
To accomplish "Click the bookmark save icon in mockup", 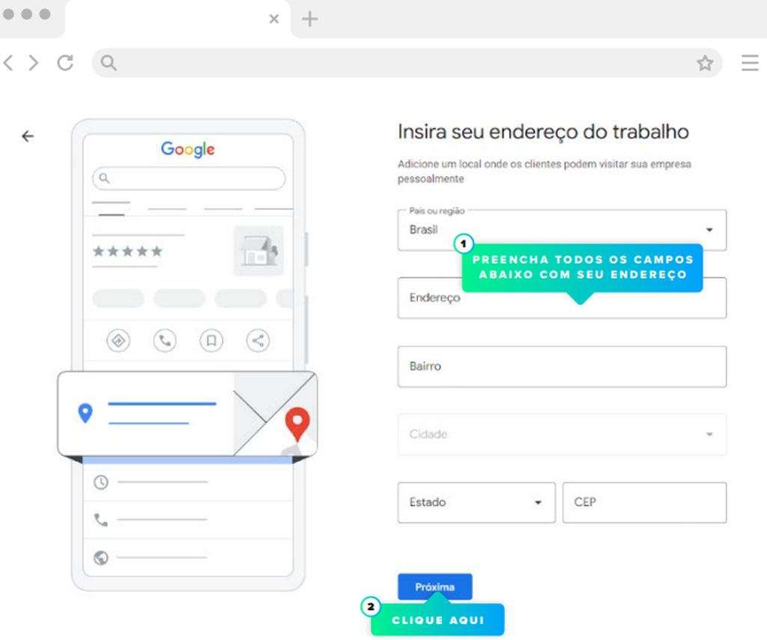I will (211, 340).
